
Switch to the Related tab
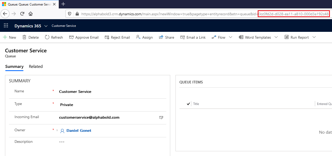click(x=36, y=67)
